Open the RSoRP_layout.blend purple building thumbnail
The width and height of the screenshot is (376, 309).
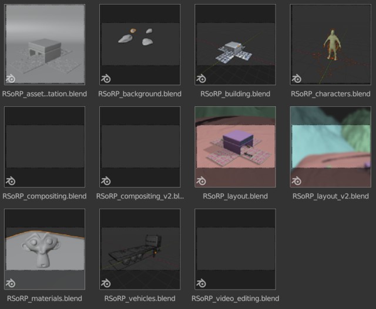point(235,147)
